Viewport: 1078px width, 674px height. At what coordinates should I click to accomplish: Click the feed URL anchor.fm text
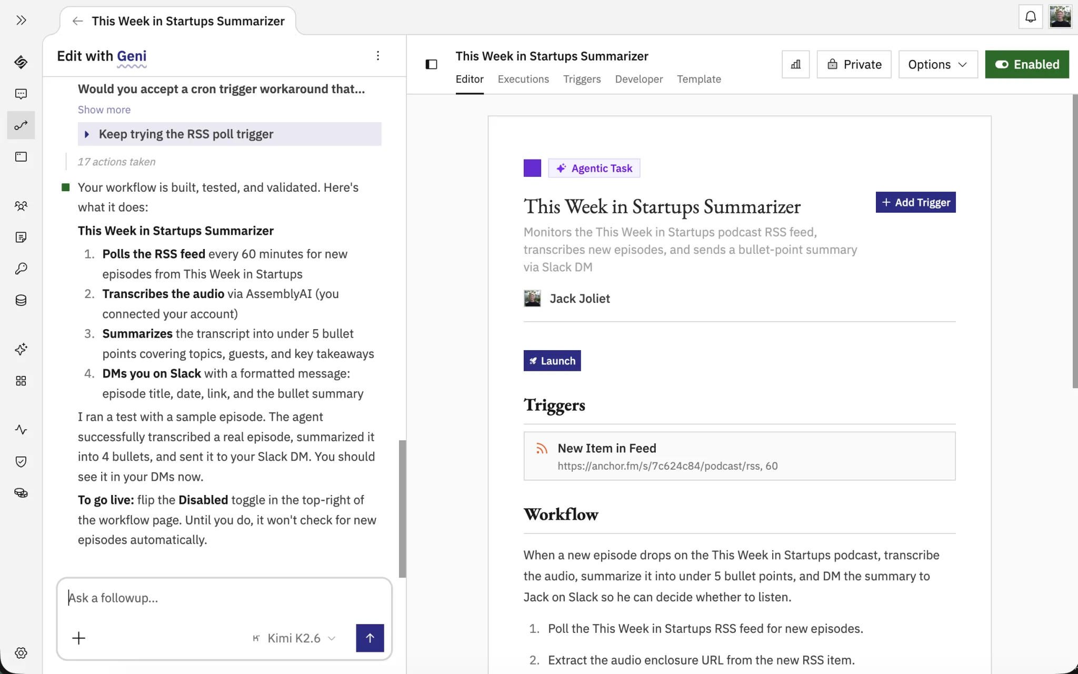point(667,466)
